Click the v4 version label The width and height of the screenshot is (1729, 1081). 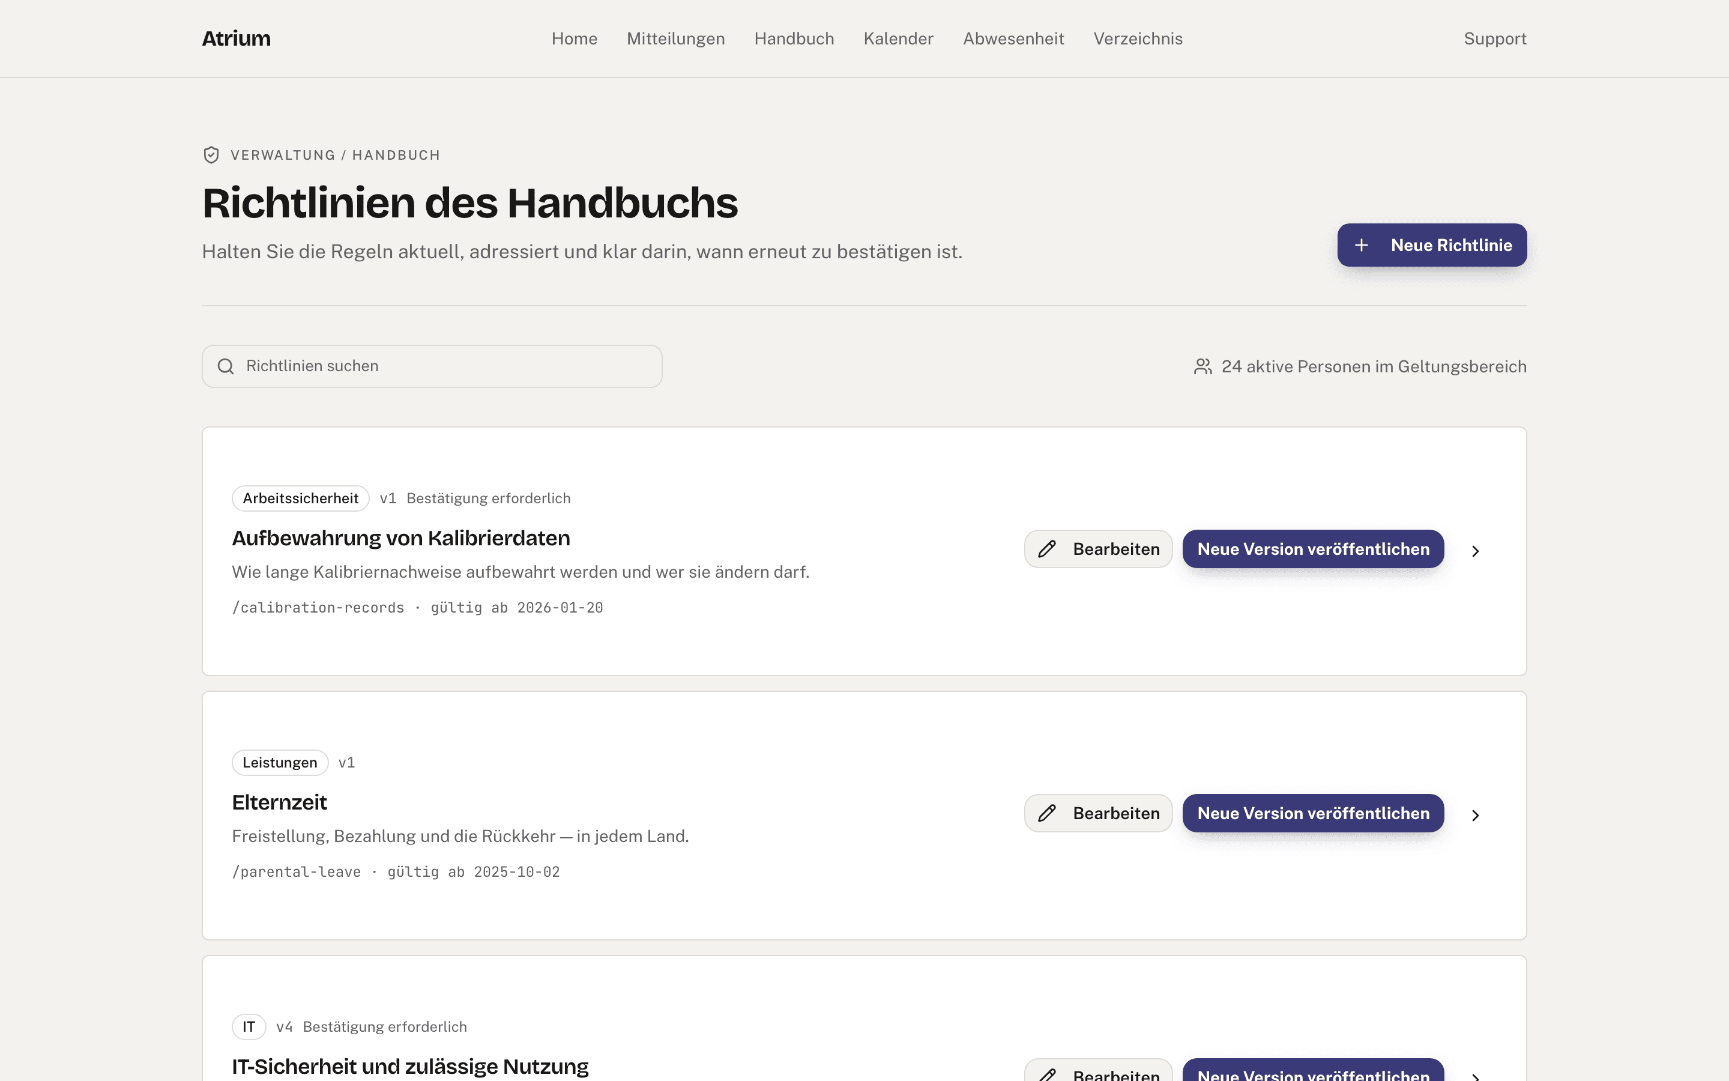coord(285,1028)
